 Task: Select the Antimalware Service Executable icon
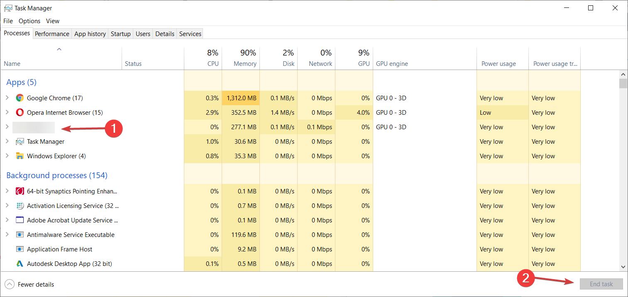coord(20,235)
